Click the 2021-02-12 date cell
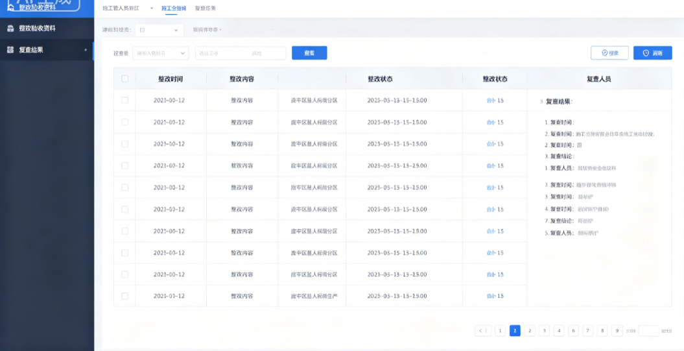The height and width of the screenshot is (351, 684). coord(169,166)
